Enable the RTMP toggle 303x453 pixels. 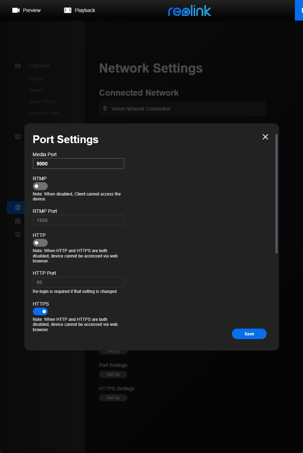[40, 186]
